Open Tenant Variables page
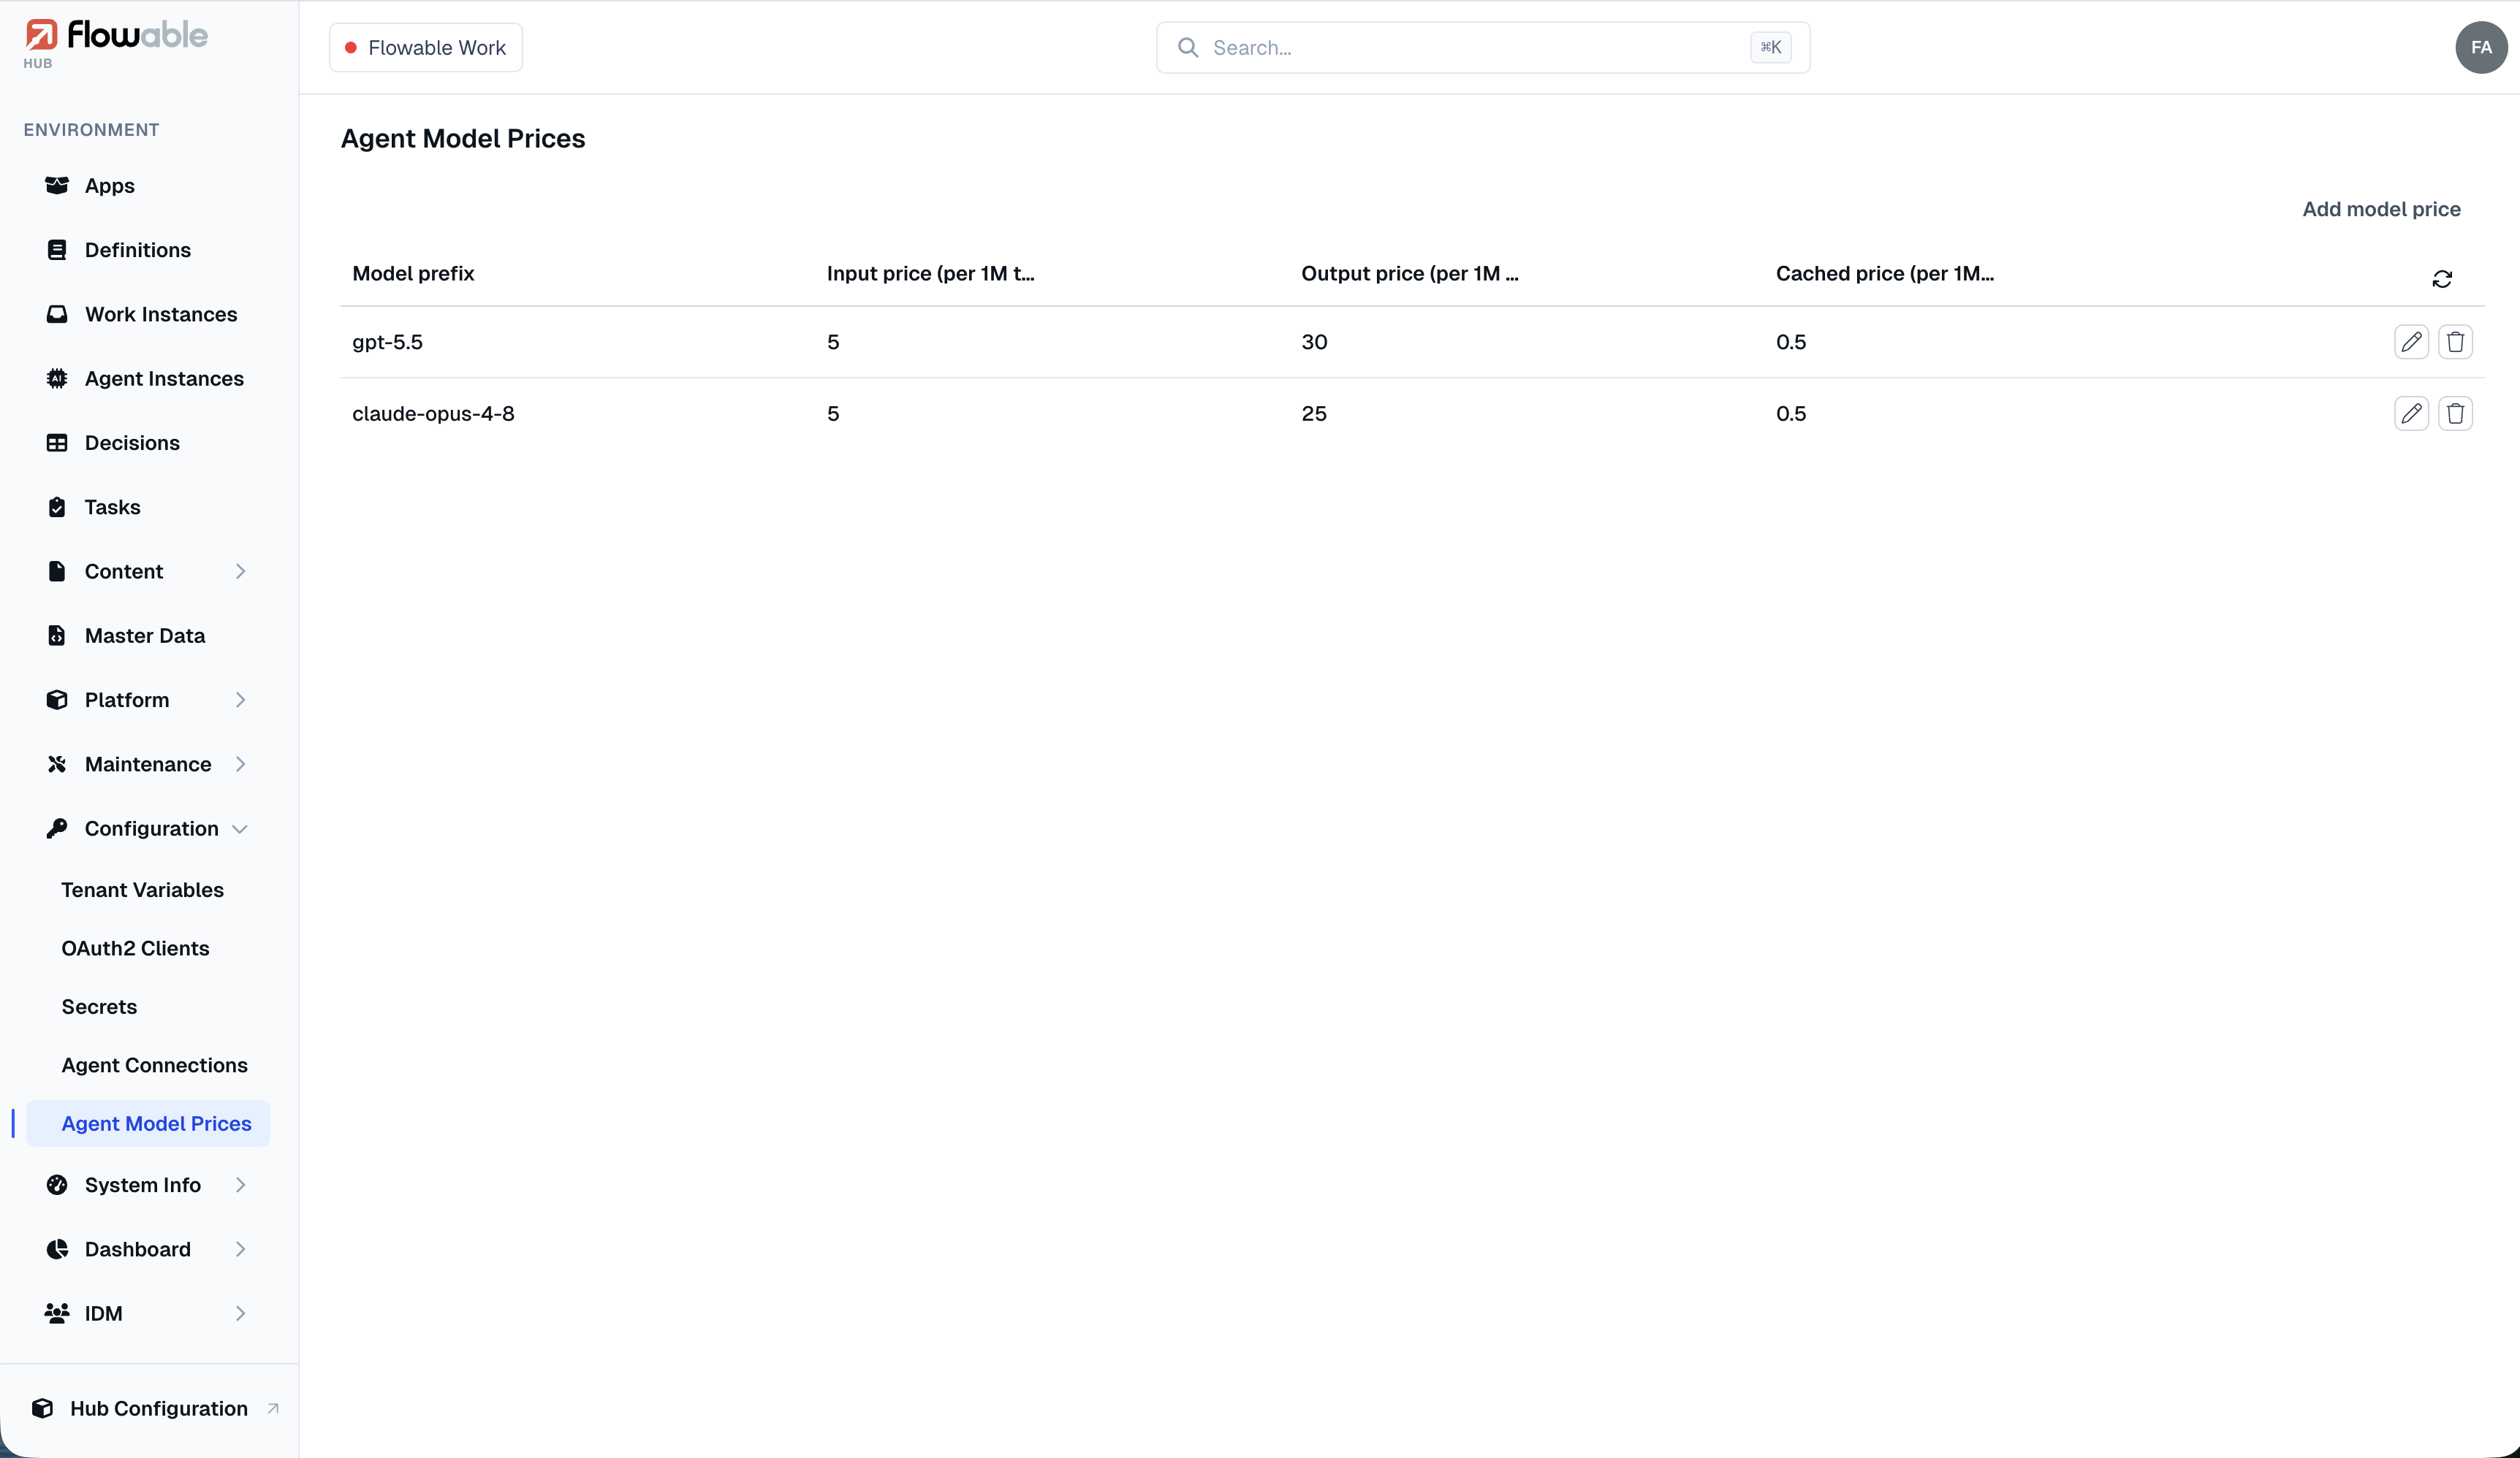Screen dimensions: 2520x1458 tap(142, 890)
